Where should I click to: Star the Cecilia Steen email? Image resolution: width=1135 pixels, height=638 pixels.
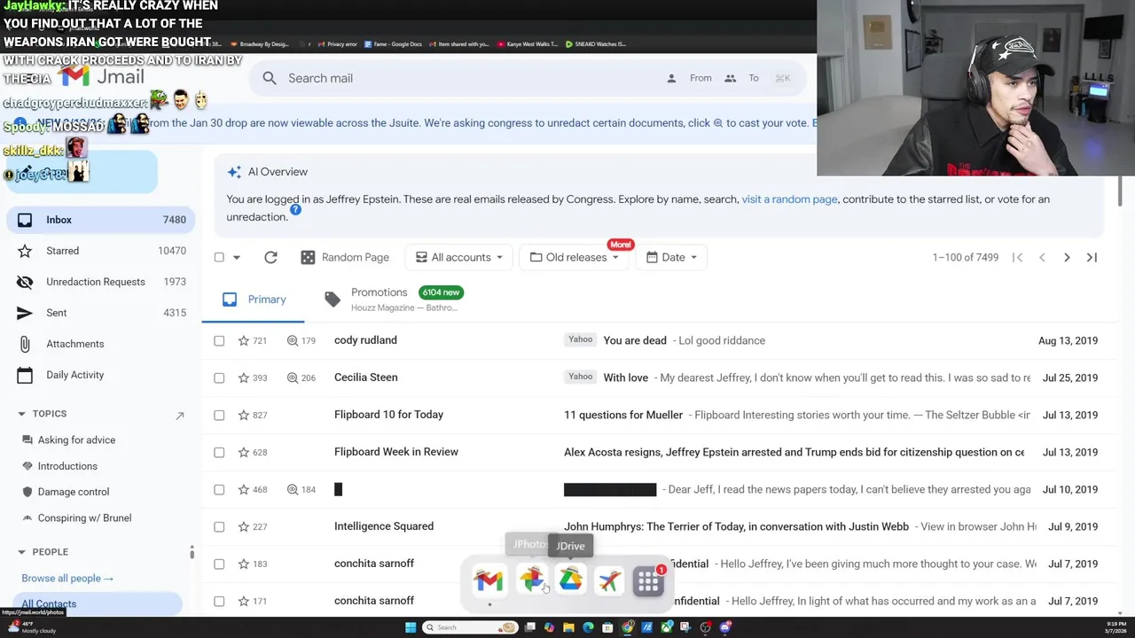click(244, 377)
